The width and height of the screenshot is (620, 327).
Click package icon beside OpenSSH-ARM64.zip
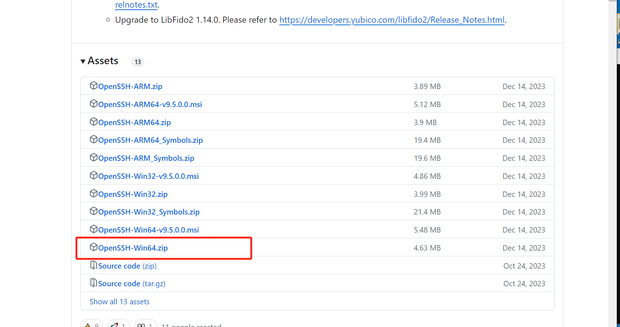pos(94,122)
